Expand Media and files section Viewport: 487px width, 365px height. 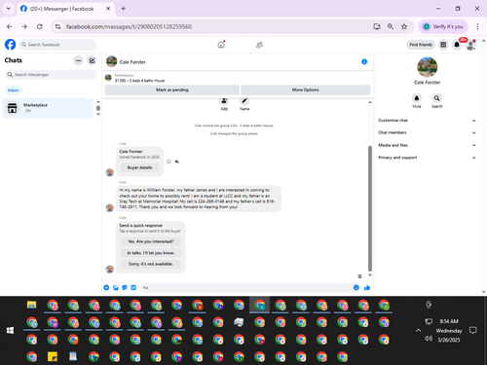coord(427,145)
